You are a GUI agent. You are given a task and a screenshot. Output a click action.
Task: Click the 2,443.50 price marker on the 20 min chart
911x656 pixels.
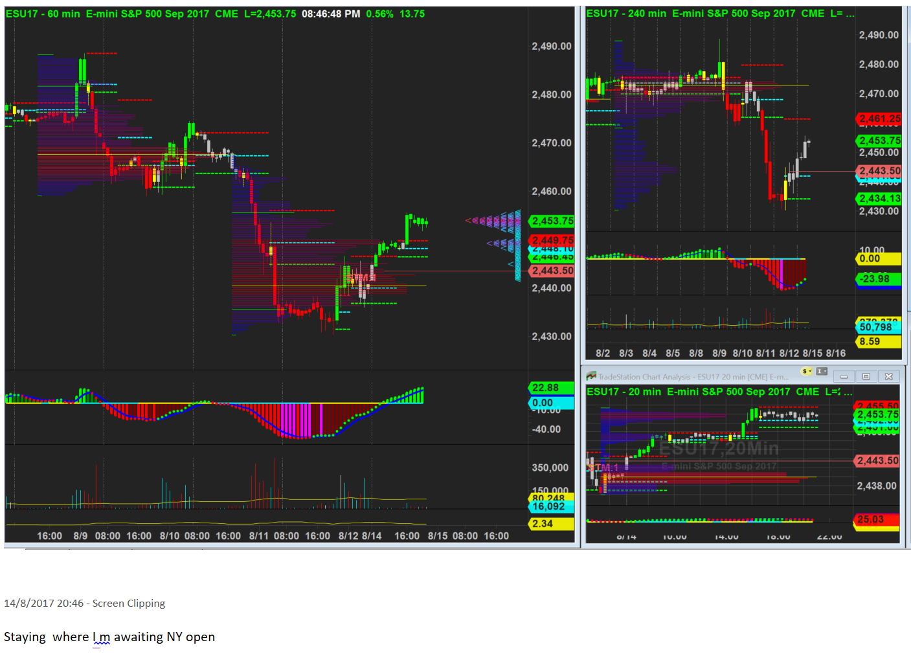877,460
